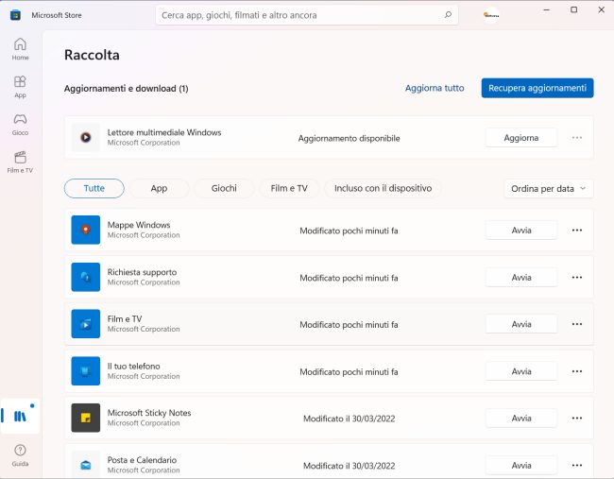614x479 pixels.
Task: Open the Film e TV sidebar section
Action: coord(20,163)
